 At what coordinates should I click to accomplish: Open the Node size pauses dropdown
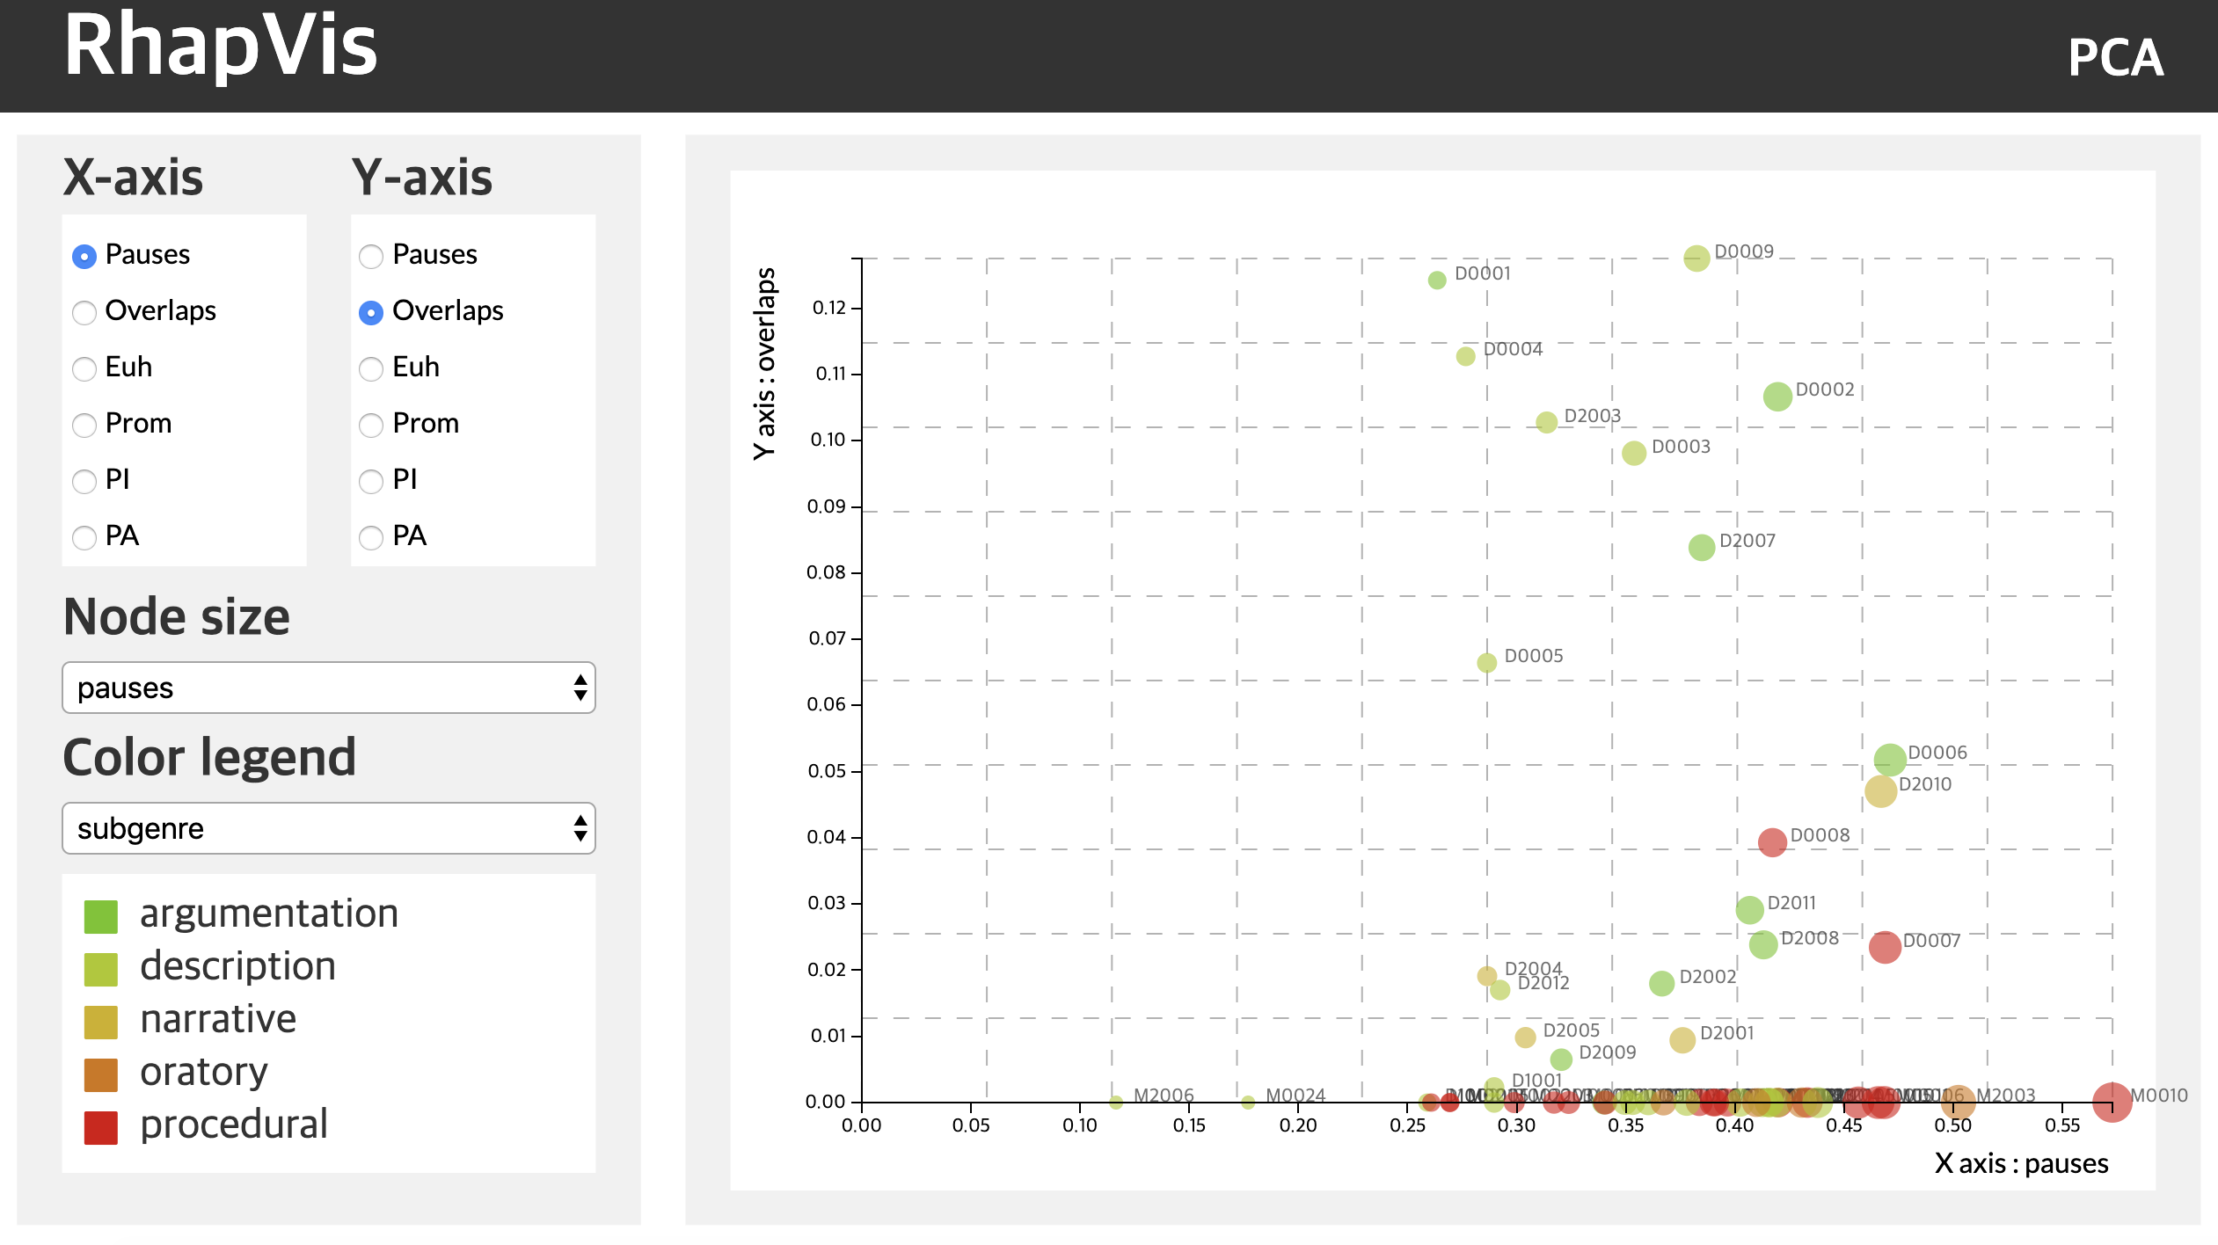[328, 688]
